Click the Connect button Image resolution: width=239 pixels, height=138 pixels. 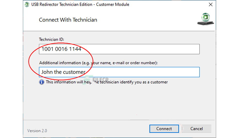(x=164, y=129)
